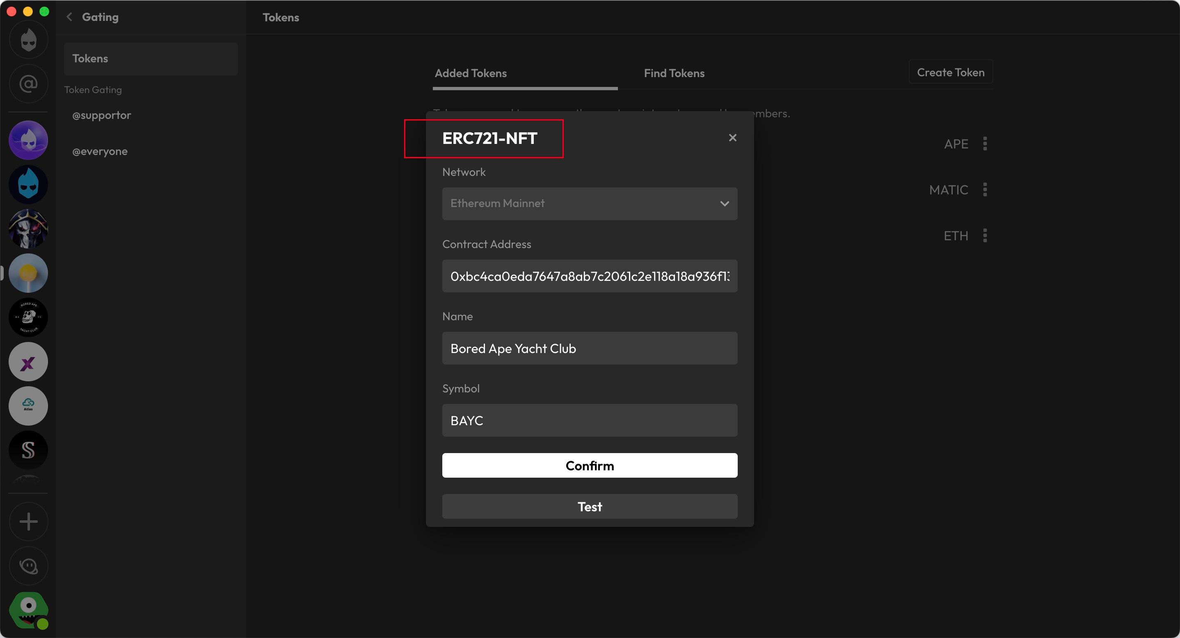Switch to the Added Tokens tab
This screenshot has height=638, width=1180.
click(471, 73)
